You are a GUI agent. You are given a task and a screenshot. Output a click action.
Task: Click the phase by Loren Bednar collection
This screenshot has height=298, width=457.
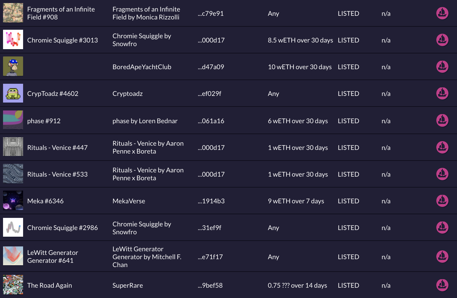click(x=145, y=121)
